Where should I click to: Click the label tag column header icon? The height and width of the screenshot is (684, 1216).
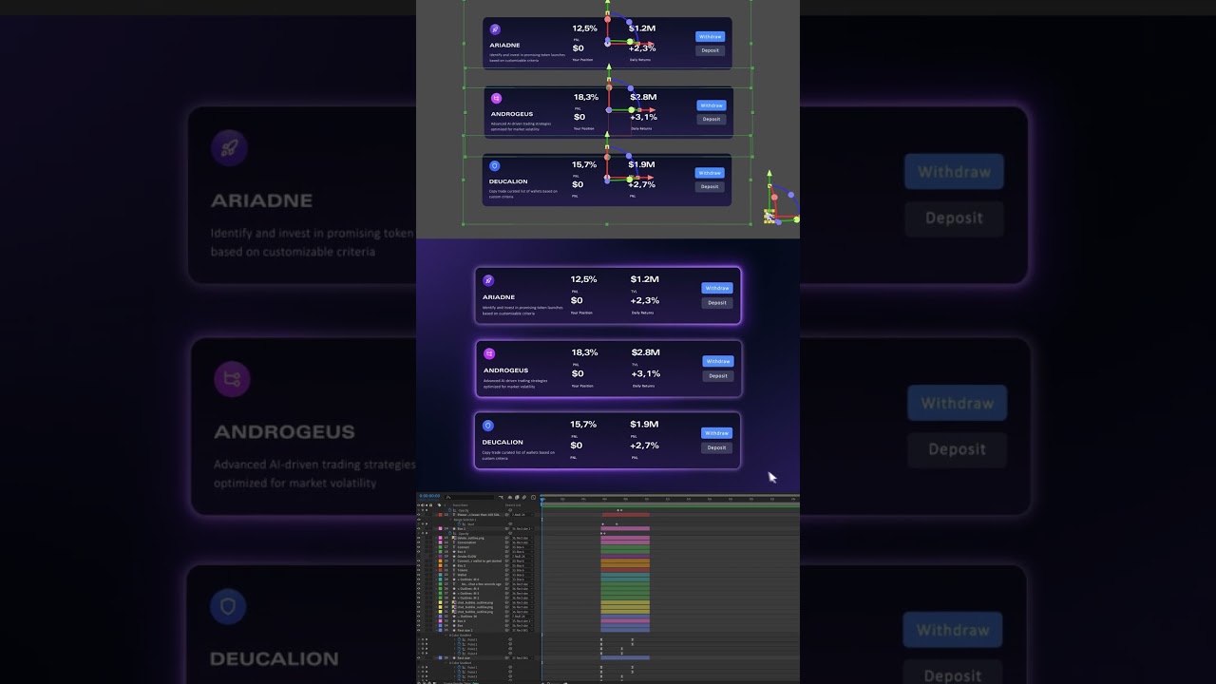tap(439, 505)
